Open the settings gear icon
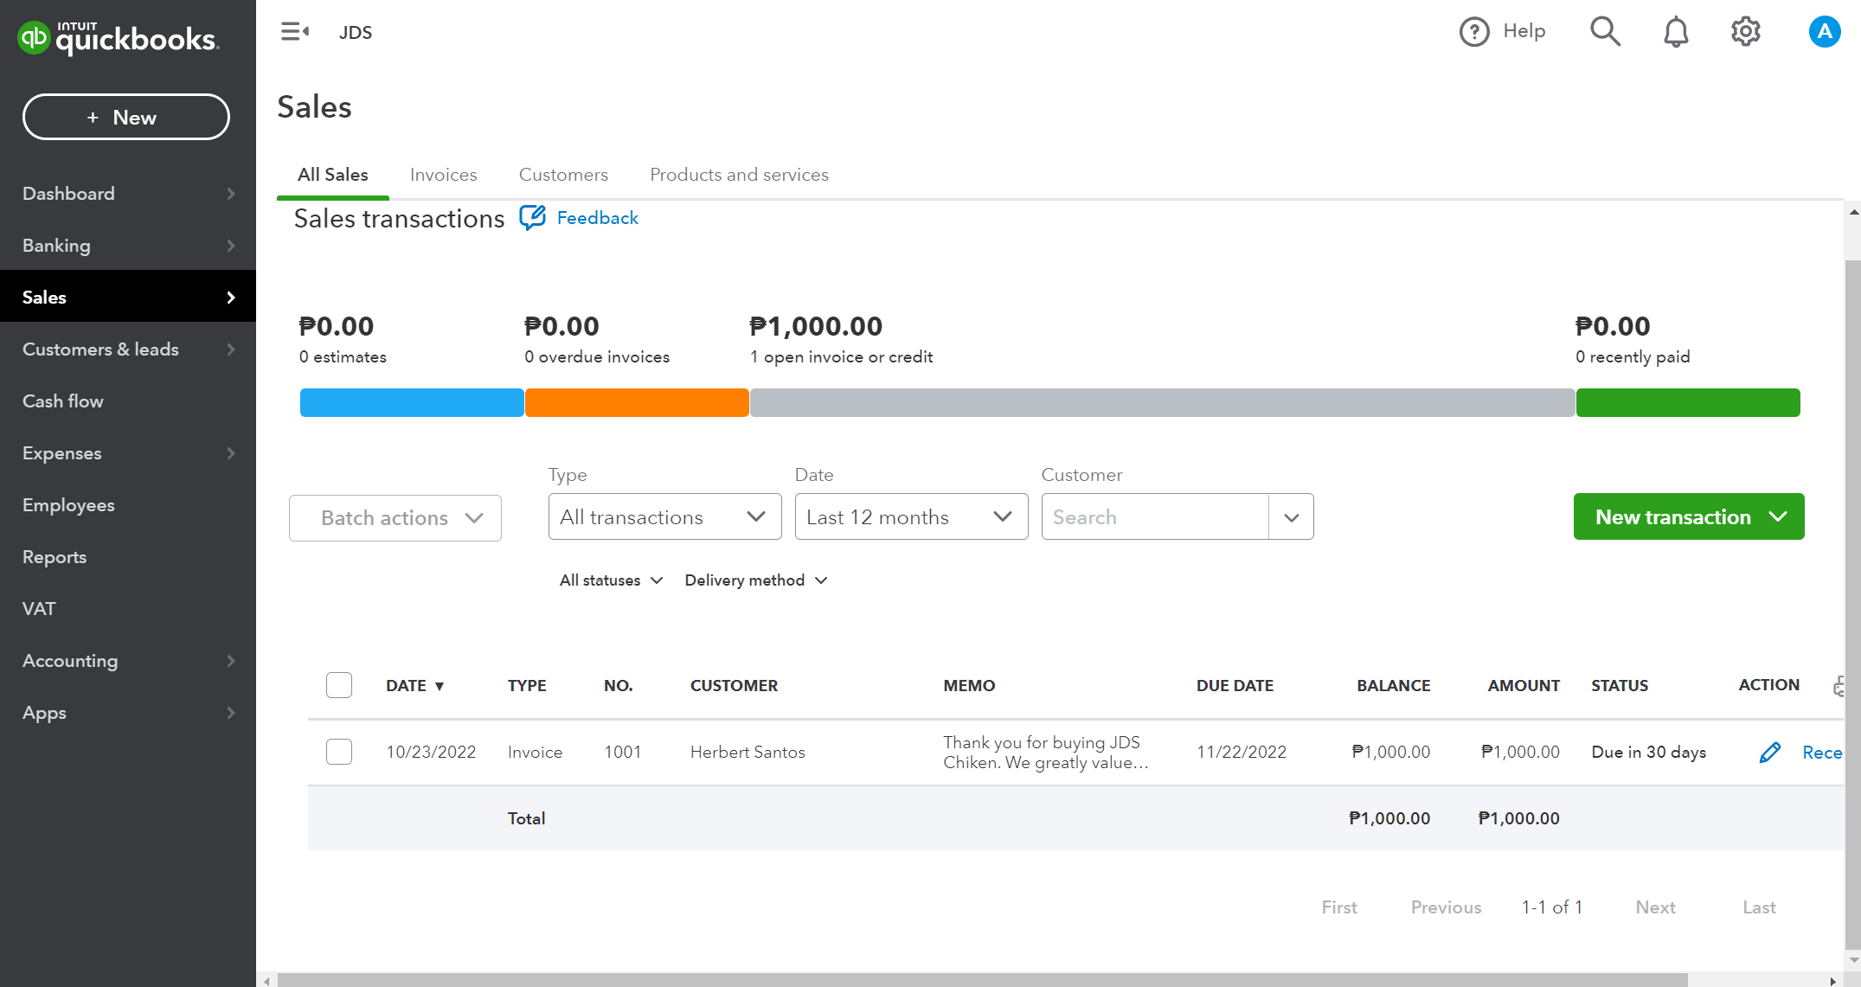The image size is (1861, 987). pos(1745,32)
